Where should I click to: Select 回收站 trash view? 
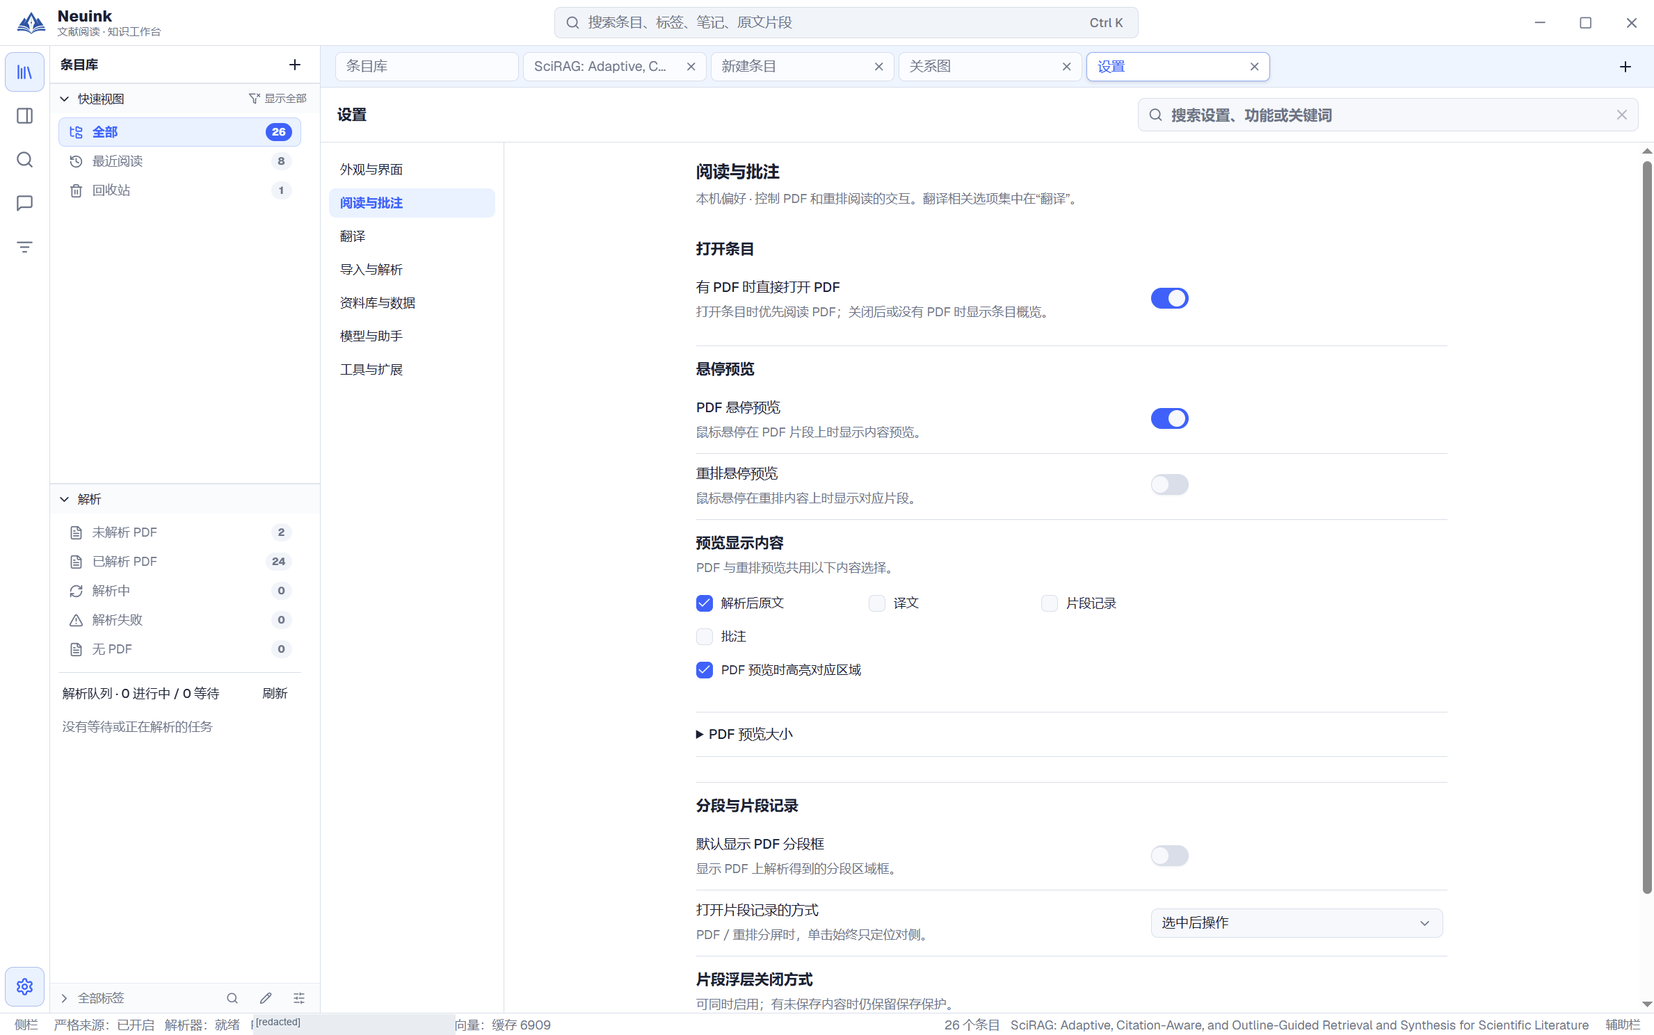pyautogui.click(x=179, y=190)
